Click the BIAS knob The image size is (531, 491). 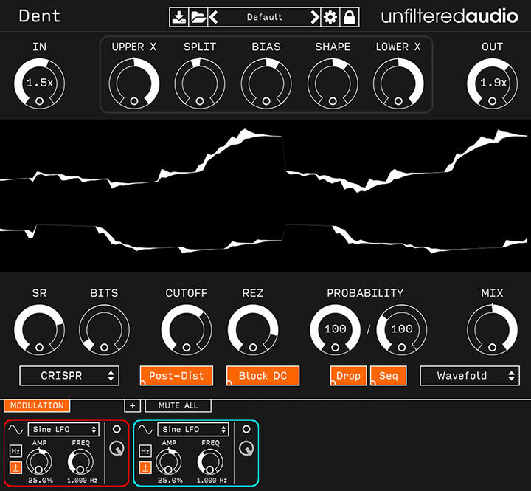(266, 83)
